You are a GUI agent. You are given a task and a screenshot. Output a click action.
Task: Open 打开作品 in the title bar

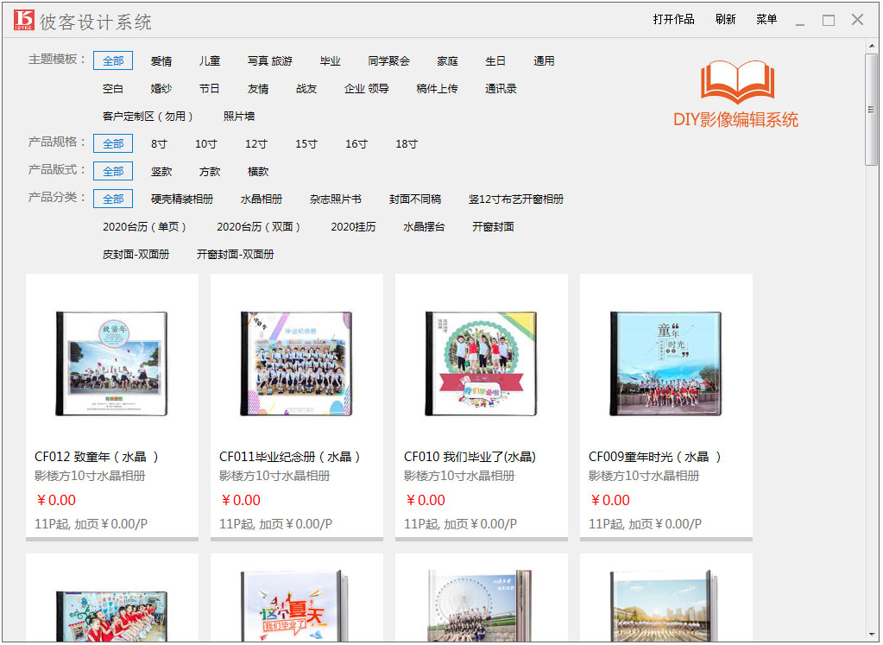tap(673, 20)
